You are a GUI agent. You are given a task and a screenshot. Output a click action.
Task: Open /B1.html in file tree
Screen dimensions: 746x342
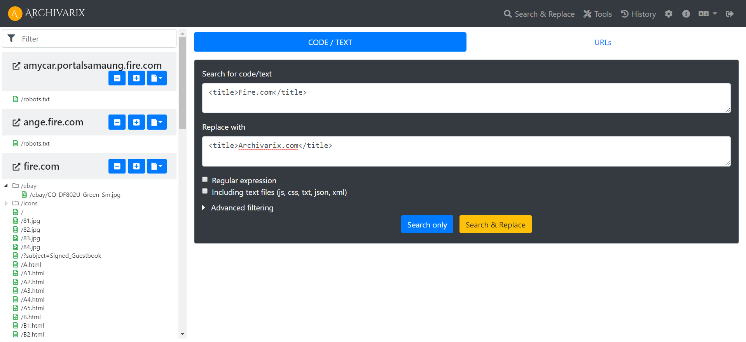32,326
